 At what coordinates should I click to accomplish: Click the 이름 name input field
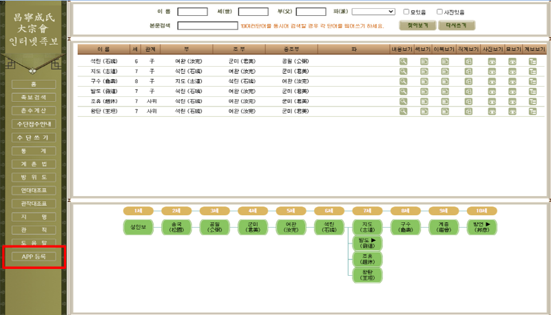coord(192,12)
